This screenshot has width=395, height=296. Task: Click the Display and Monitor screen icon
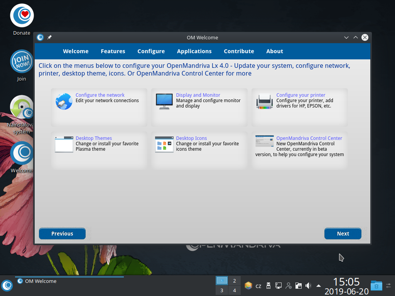164,101
